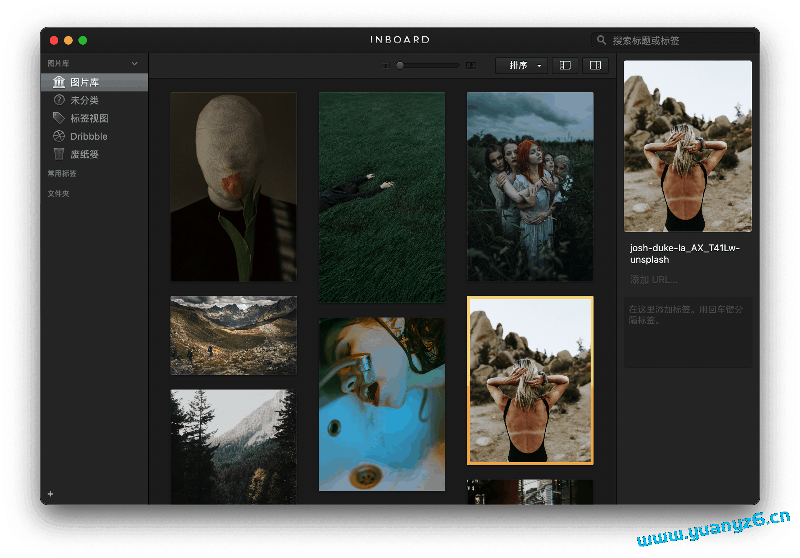Viewport: 800px width, 558px height.
Task: Click the tags input text area
Action: (x=688, y=331)
